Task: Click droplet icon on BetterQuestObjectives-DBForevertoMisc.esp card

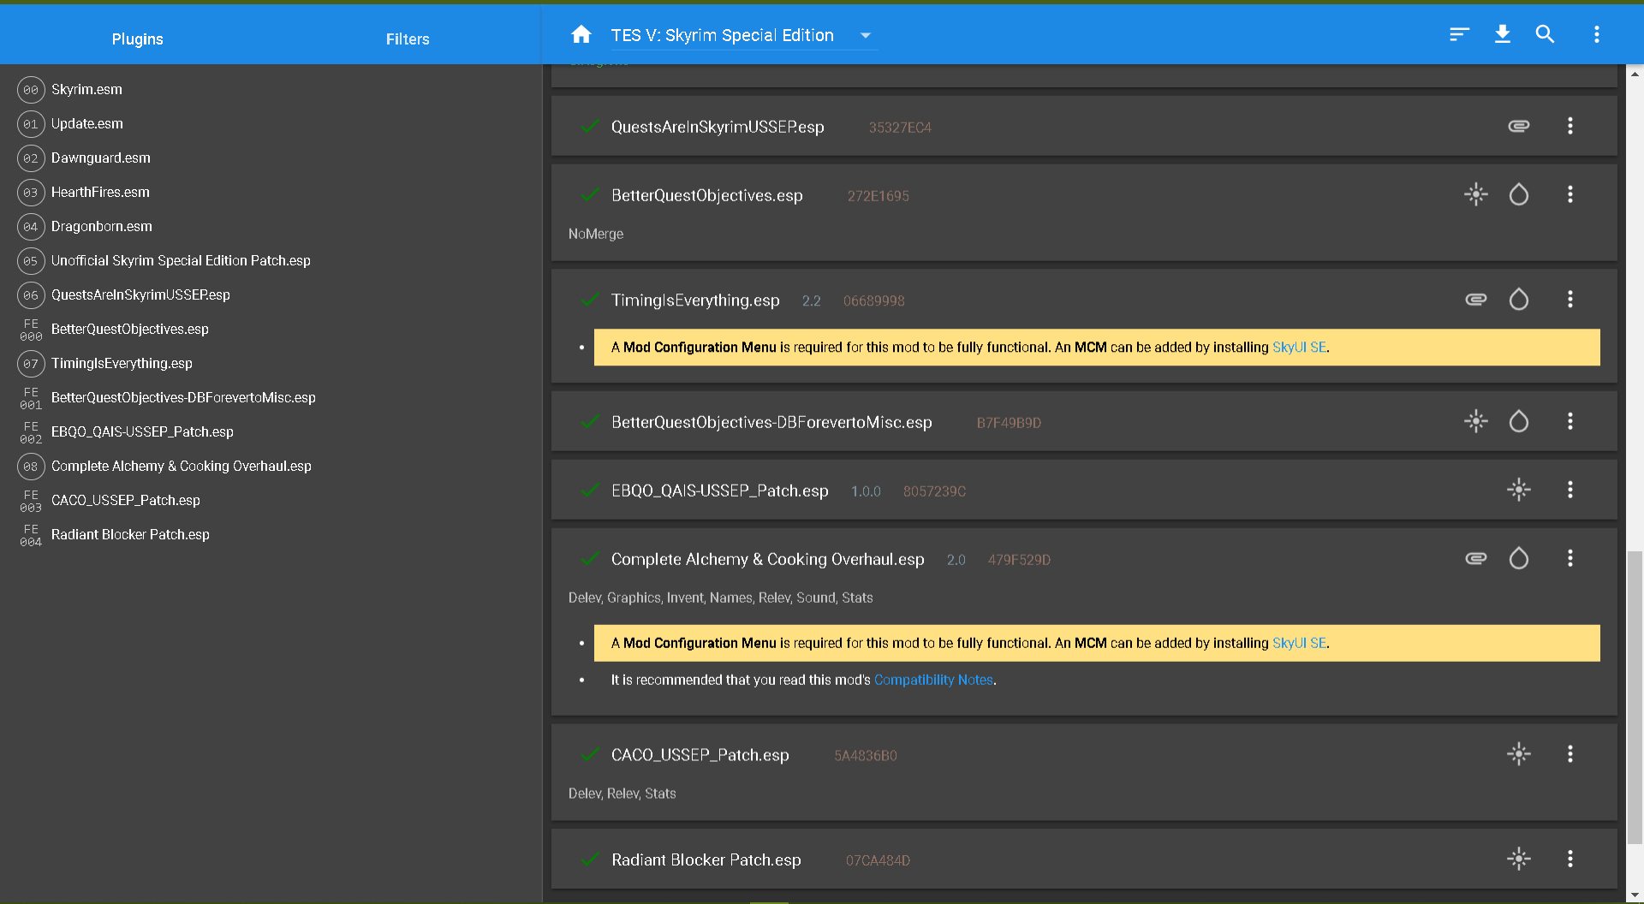Action: 1519,421
